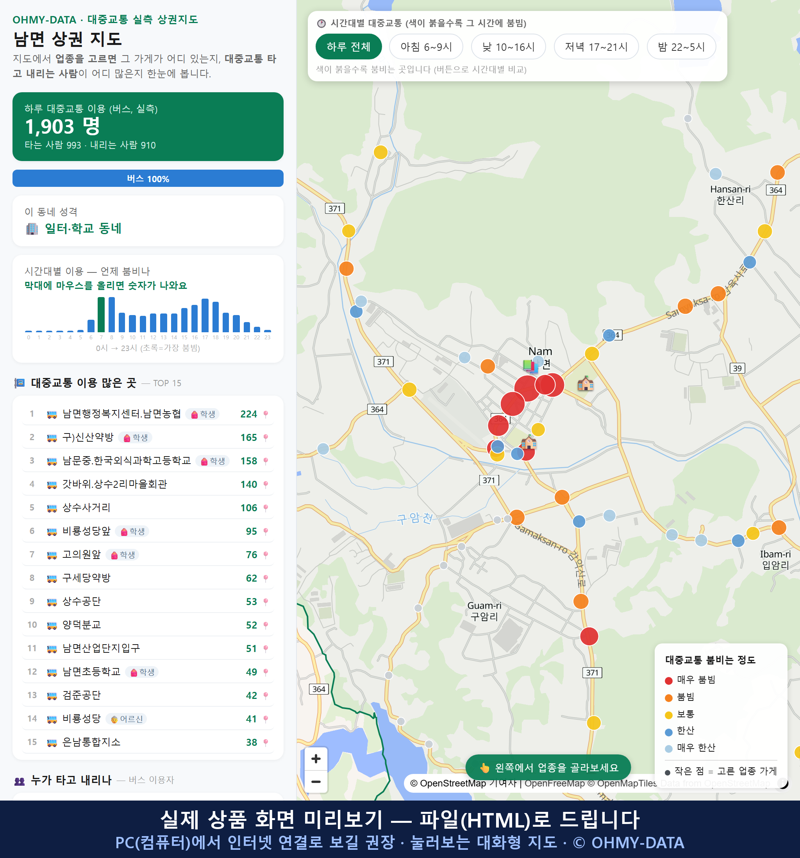Select stop name 은남통합지소

(x=91, y=742)
